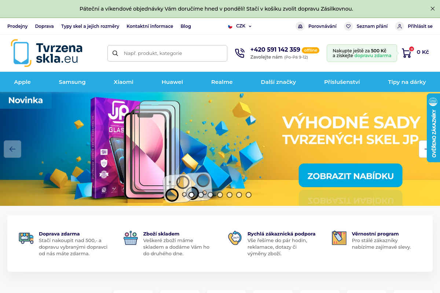The height and width of the screenshot is (293, 440).
Task: Click the orange offline status badge
Action: coord(311,50)
